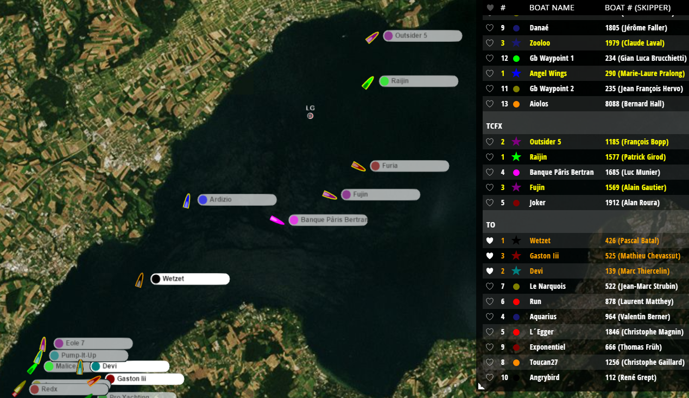Click the green star beside Raïjin in list
The width and height of the screenshot is (689, 398).
[x=516, y=157]
